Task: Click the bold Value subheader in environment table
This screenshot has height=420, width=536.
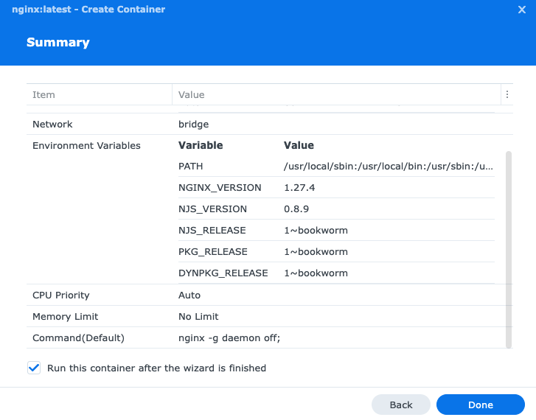Action: [299, 145]
